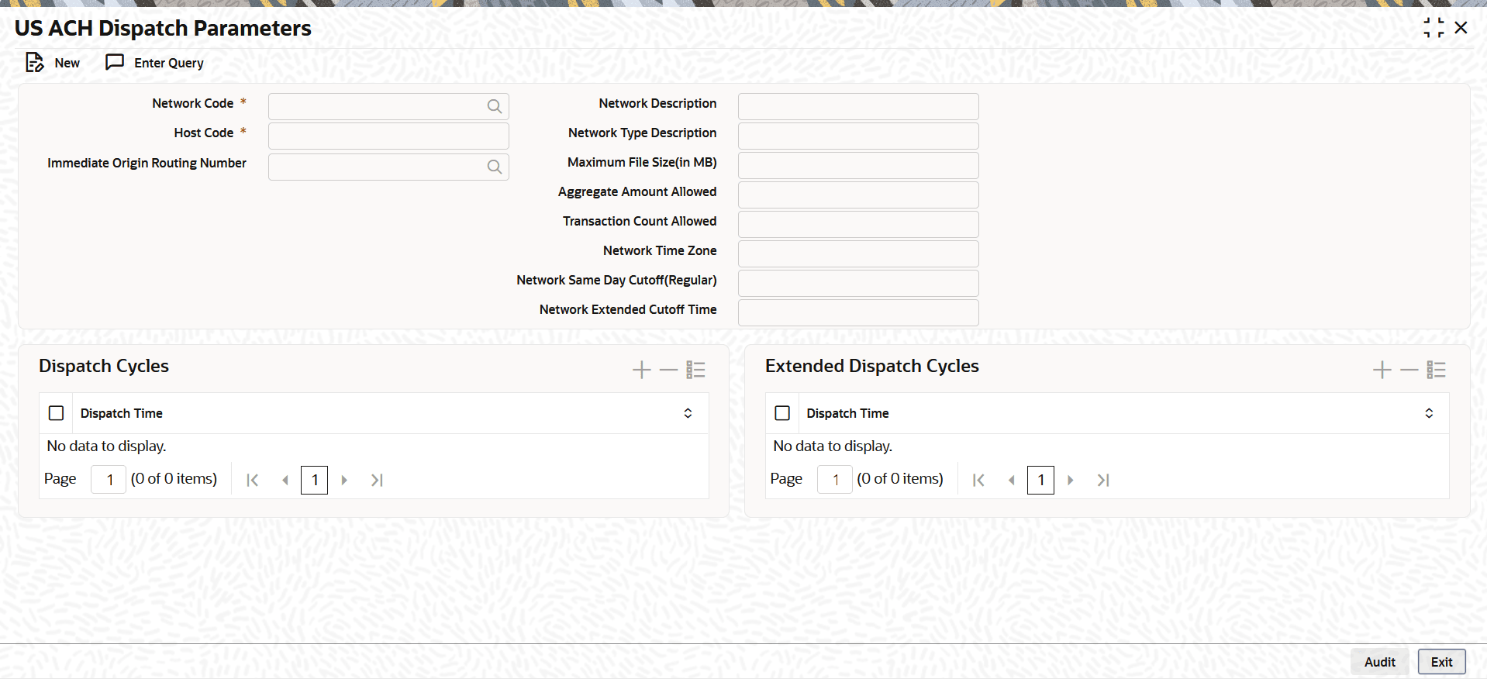The width and height of the screenshot is (1487, 679).
Task: Delete row from Extended Dispatch Cycles
Action: tap(1409, 370)
